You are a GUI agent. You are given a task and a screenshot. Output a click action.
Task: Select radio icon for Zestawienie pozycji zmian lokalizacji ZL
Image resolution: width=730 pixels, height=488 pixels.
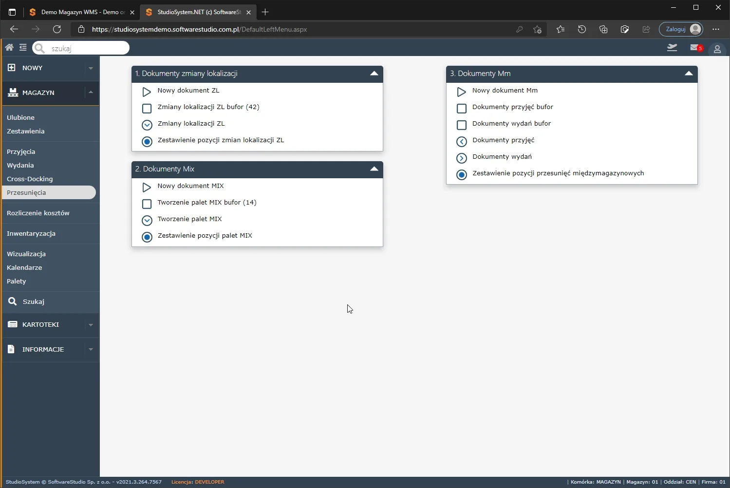click(147, 141)
